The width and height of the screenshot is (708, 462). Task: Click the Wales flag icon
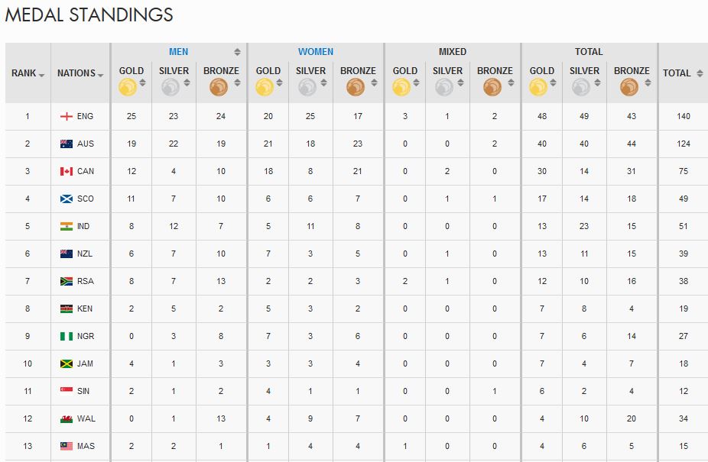tap(67, 418)
